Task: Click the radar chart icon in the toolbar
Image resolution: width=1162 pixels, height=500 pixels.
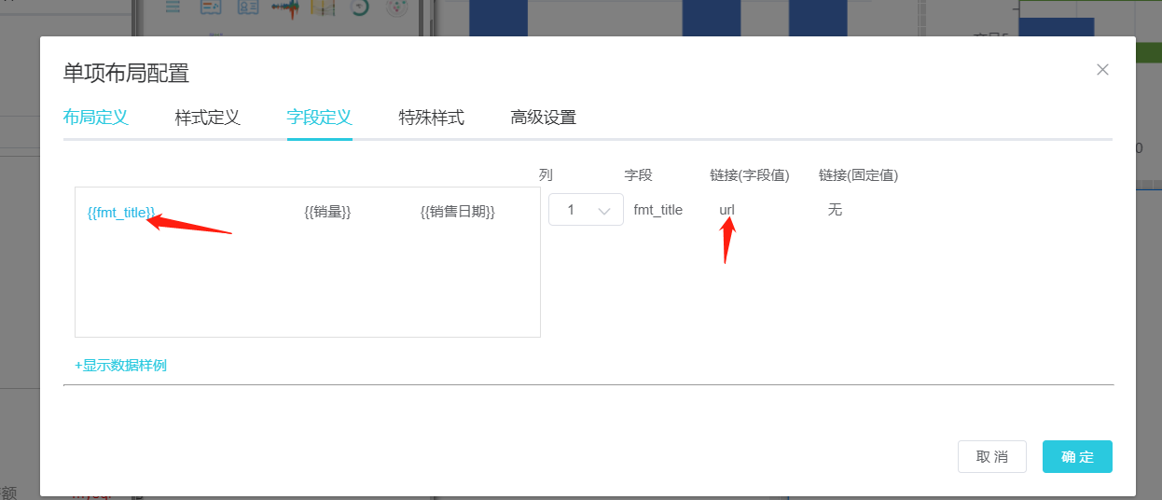Action: click(x=397, y=7)
